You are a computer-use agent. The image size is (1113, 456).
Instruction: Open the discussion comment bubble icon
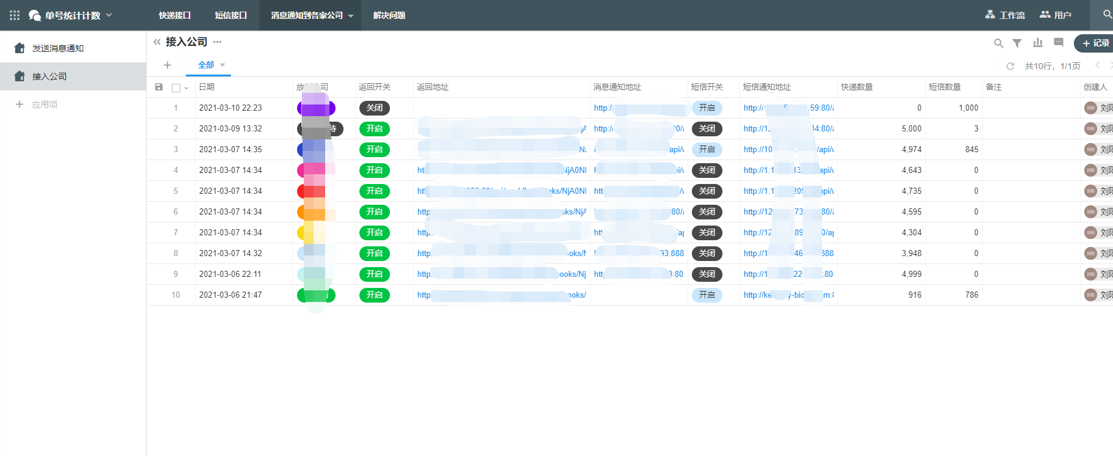(x=1059, y=43)
